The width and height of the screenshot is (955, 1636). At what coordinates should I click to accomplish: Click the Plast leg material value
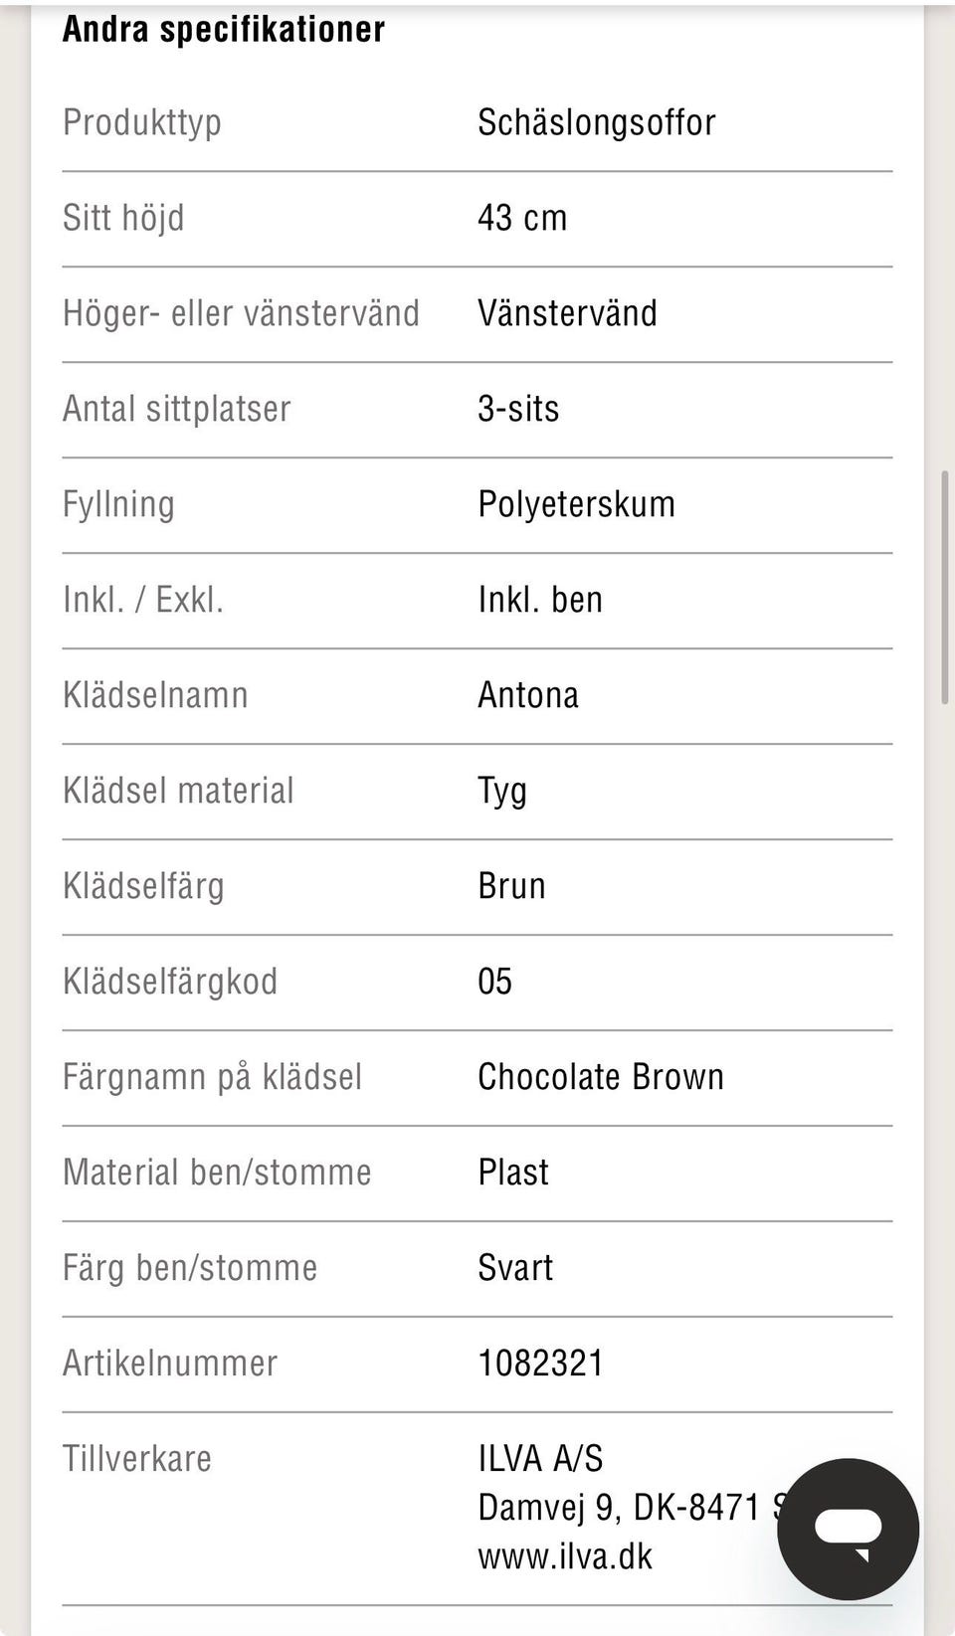pos(513,1173)
